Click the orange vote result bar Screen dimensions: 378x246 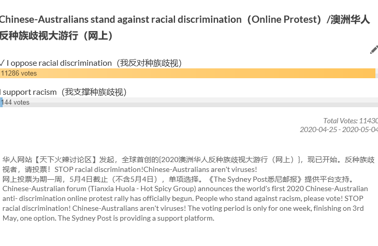[x=207, y=74]
